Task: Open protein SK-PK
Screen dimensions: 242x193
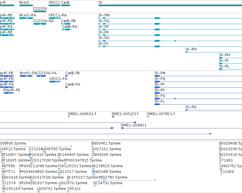Action: pyautogui.click(x=160, y=90)
